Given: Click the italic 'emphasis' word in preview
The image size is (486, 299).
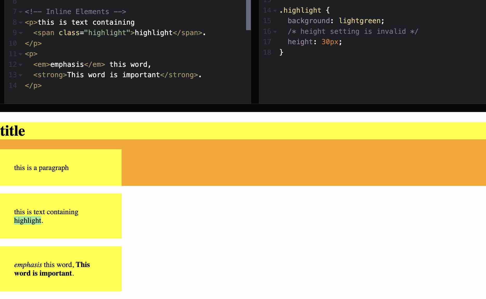Looking at the screenshot, I should [28, 265].
